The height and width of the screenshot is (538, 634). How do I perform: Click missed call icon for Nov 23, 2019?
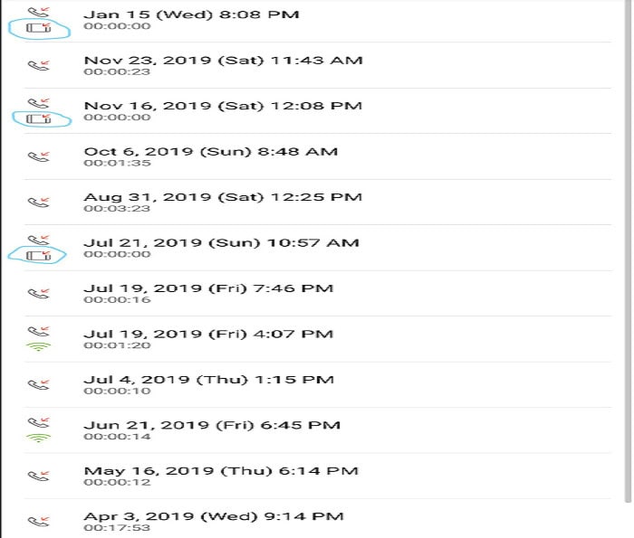tap(38, 65)
